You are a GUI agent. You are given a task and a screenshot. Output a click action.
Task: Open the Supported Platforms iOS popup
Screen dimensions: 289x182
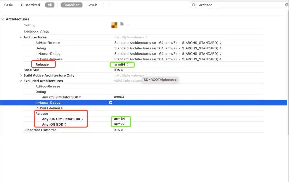pyautogui.click(x=119, y=130)
